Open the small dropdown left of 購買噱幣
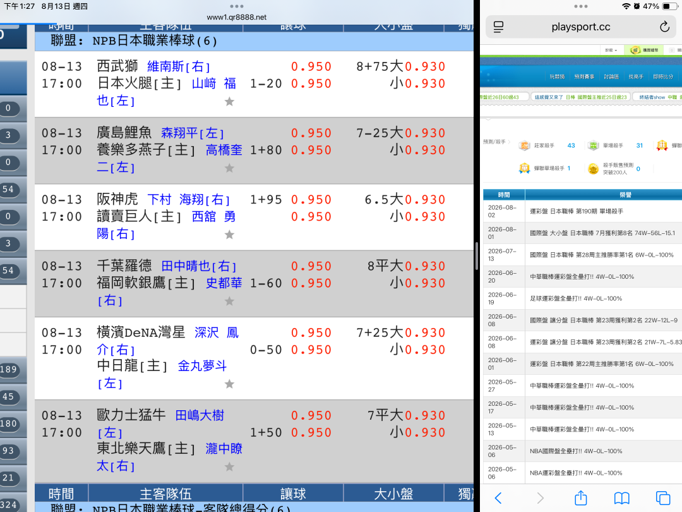Image resolution: width=682 pixels, height=512 pixels. coord(611,50)
